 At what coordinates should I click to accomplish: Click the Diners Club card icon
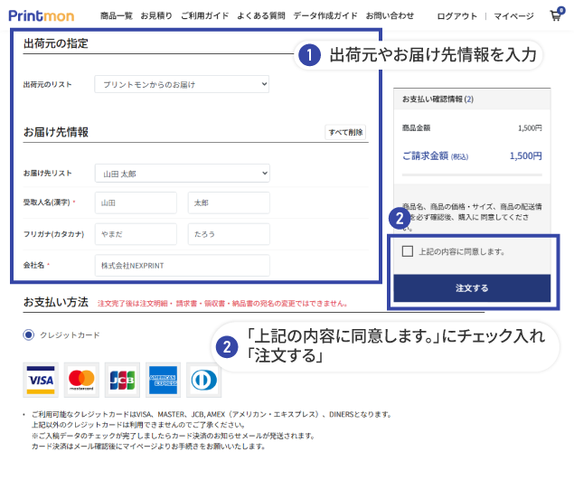click(203, 380)
